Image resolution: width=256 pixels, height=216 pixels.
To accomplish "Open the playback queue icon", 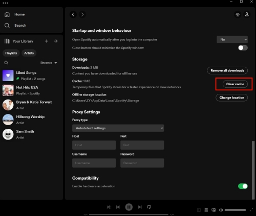I will click(206, 210).
